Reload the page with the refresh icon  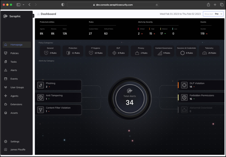157,5
